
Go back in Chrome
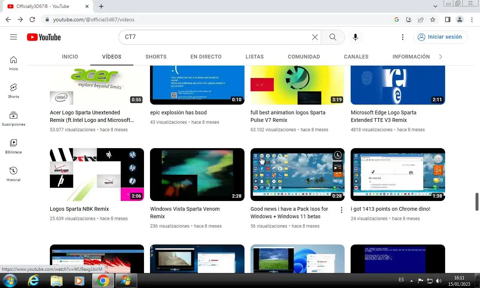[x=8, y=19]
